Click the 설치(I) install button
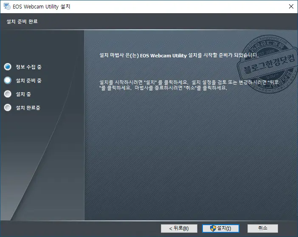Screen dimensions: 298x237 point(221,228)
